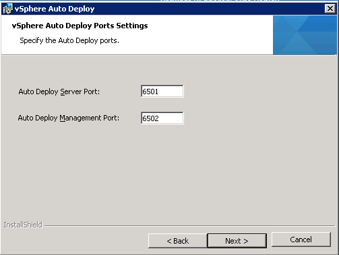
Task: Click the Ports Settings heading text
Action: point(80,26)
